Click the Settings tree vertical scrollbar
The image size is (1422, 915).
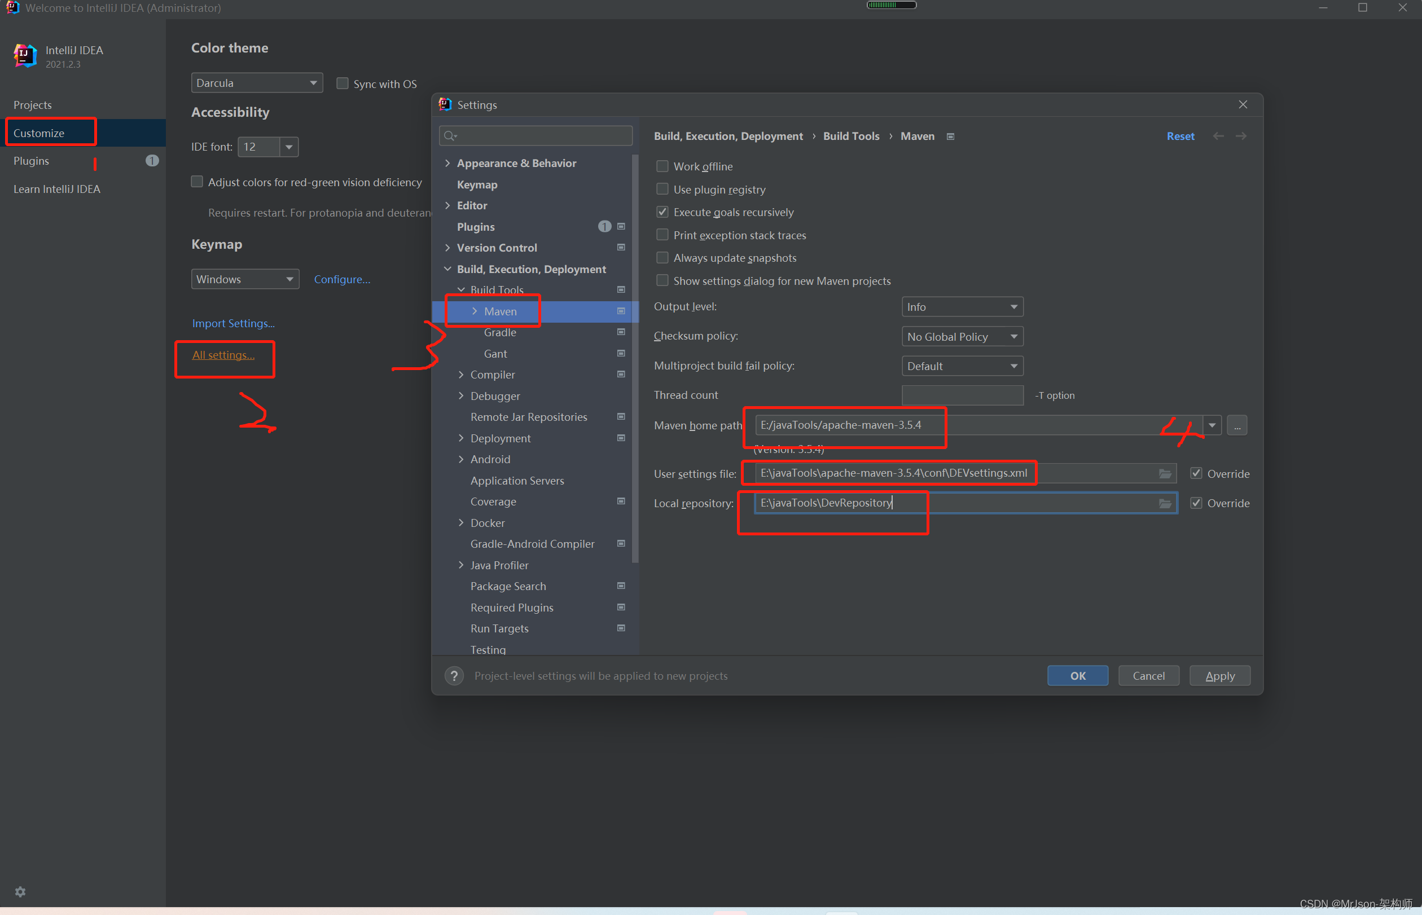pos(635,357)
